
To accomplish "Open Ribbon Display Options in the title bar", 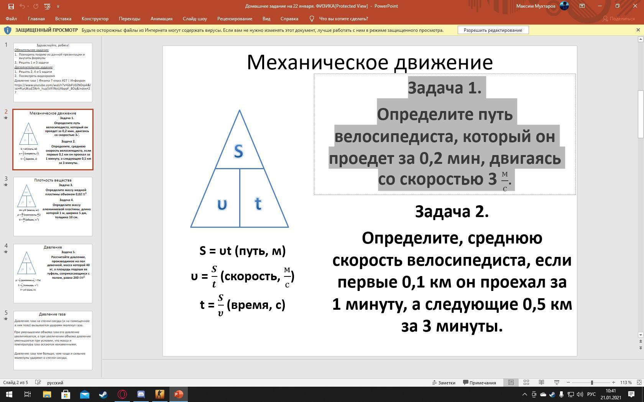I will click(x=582, y=6).
